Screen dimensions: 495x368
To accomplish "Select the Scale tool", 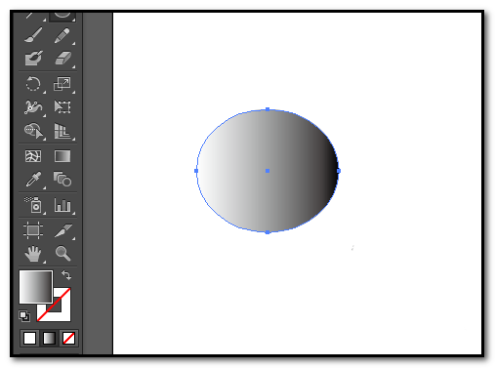I will pyautogui.click(x=62, y=84).
